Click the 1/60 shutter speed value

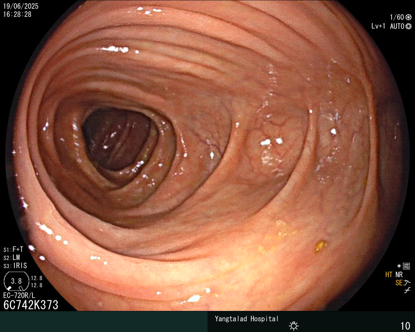pos(397,17)
